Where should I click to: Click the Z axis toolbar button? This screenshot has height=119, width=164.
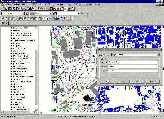[x=10, y=23]
